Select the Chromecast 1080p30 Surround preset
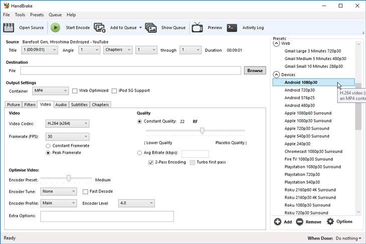The height and width of the screenshot is (244, 366). click(x=313, y=151)
